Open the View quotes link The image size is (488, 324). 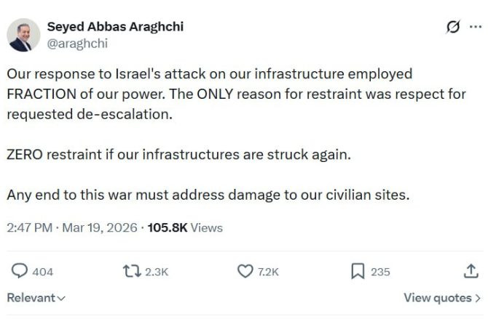437,298
